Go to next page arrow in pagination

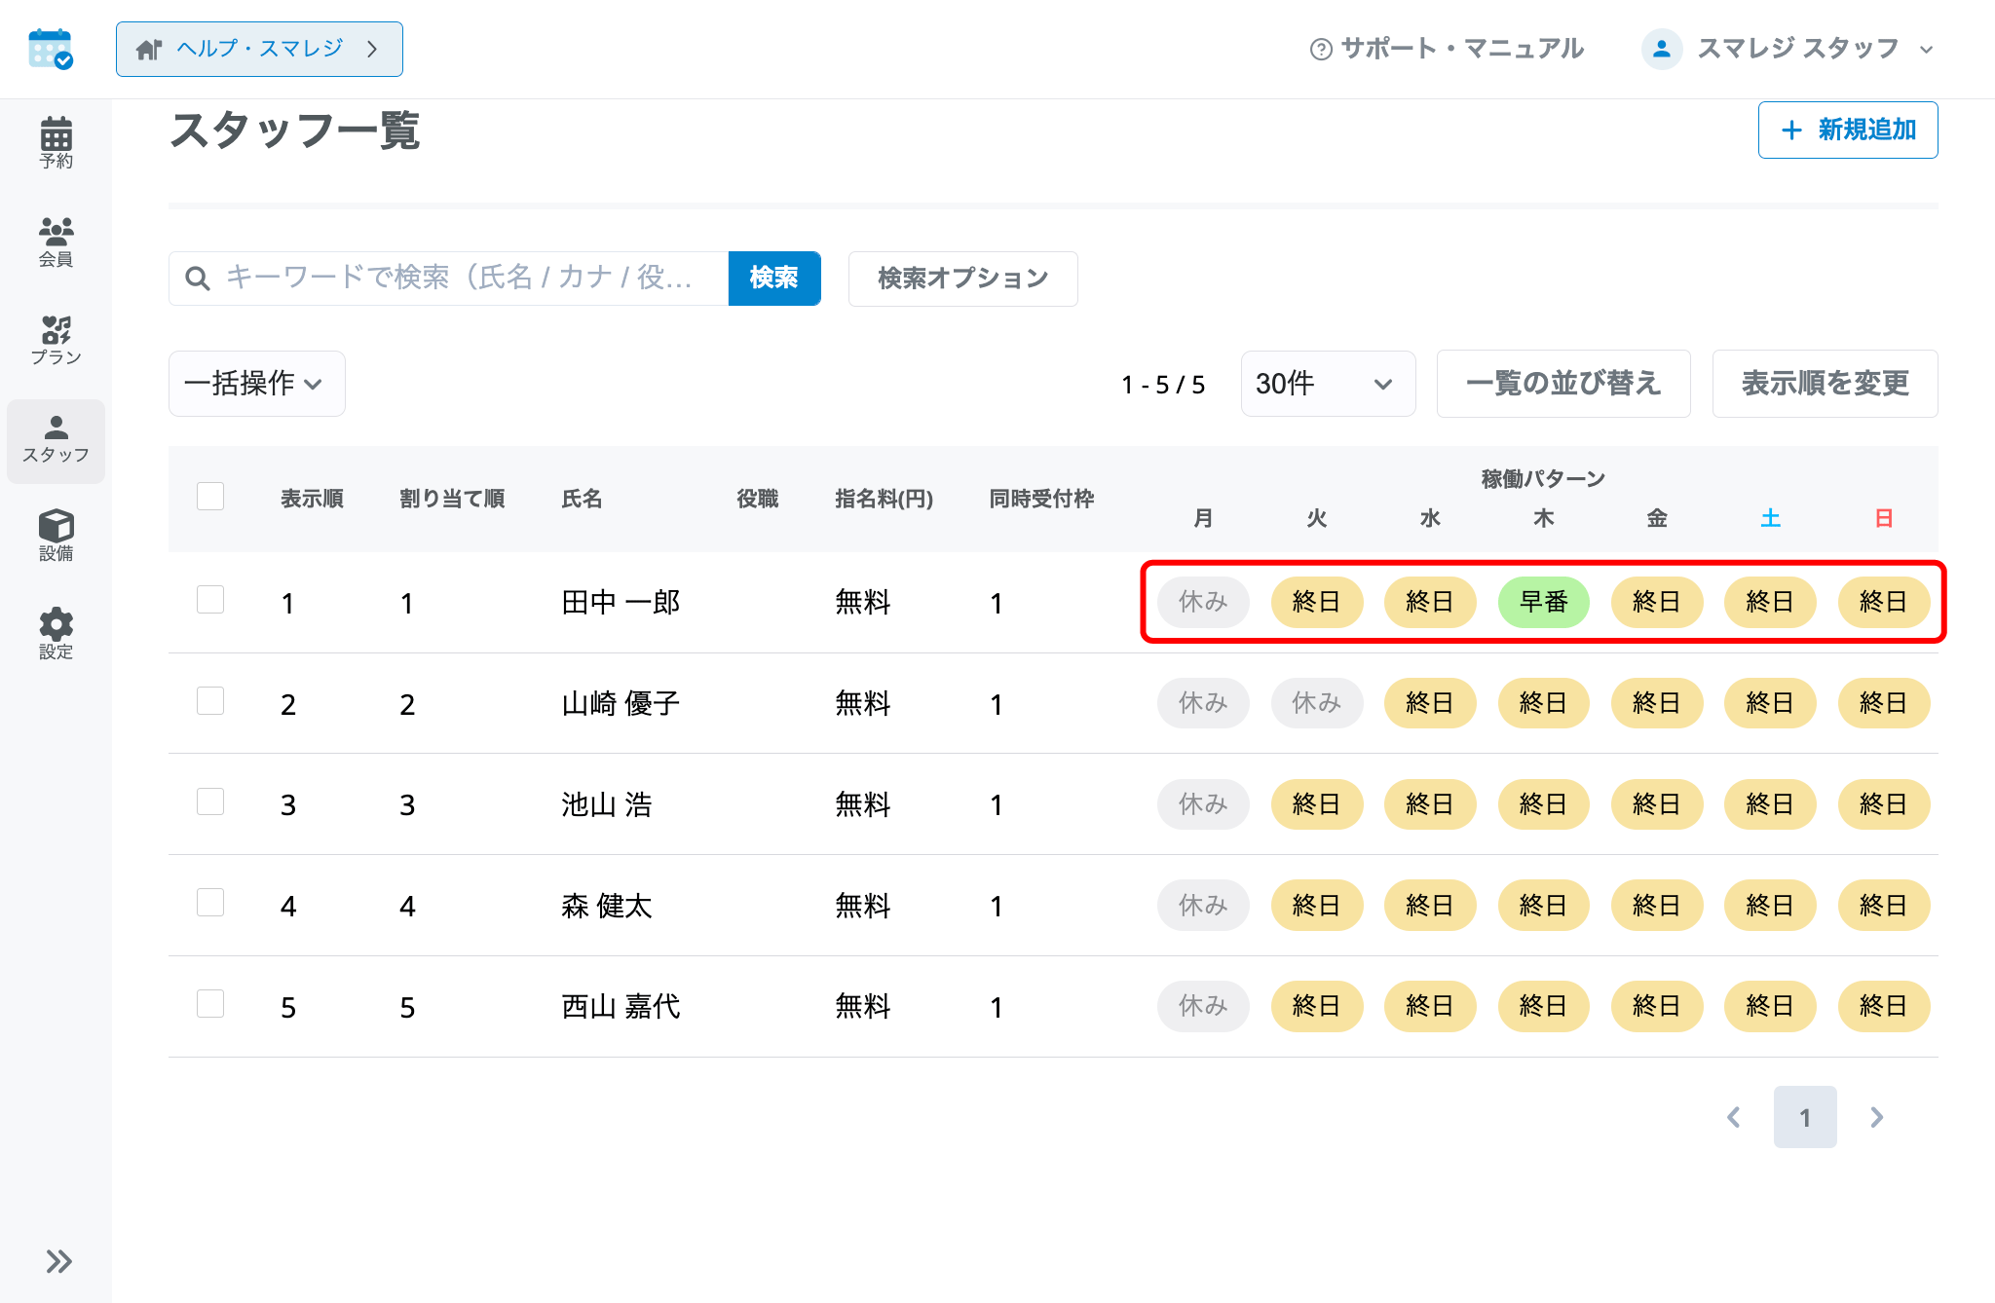coord(1876,1117)
